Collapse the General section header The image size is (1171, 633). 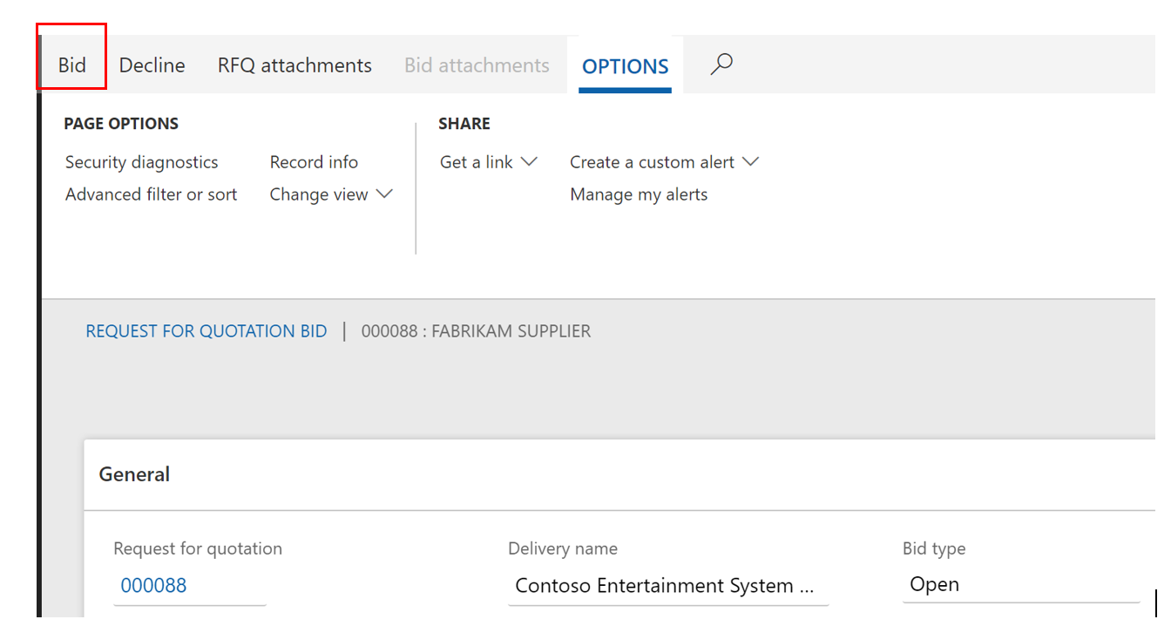[x=134, y=474]
